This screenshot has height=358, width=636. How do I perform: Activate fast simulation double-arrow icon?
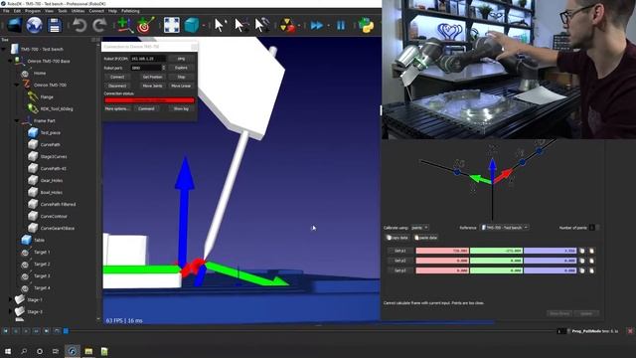coord(317,26)
